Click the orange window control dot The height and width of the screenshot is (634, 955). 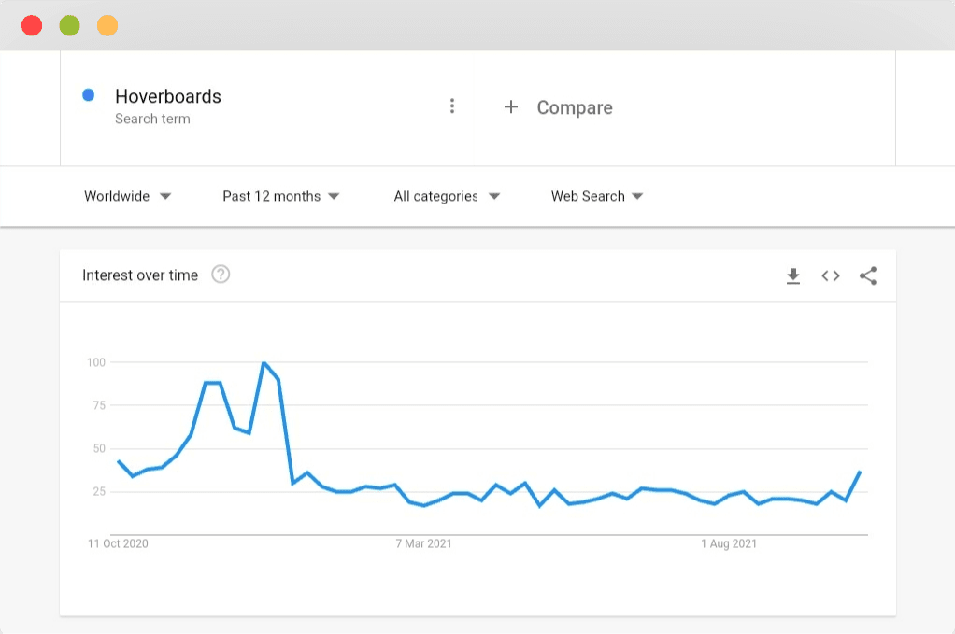pyautogui.click(x=107, y=25)
